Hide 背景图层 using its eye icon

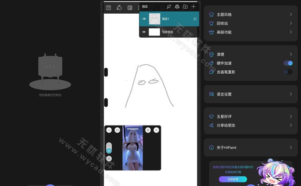pos(144,32)
